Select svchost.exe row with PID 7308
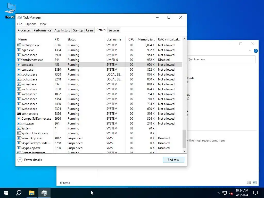This screenshot has width=264, height=198. point(99,75)
